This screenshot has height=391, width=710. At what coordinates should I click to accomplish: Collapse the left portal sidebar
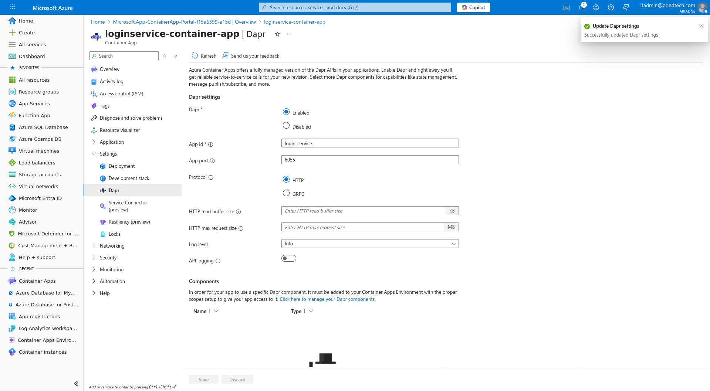click(76, 384)
